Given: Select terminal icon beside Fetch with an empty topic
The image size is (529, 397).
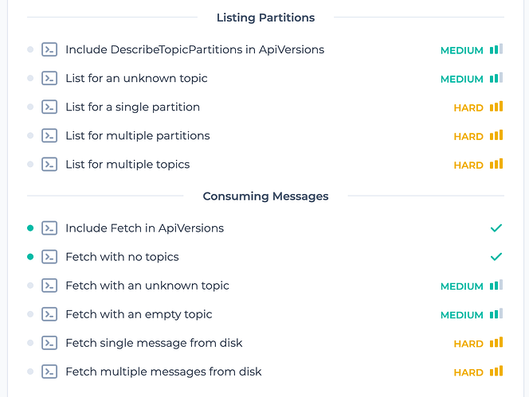Looking at the screenshot, I should 49,314.
